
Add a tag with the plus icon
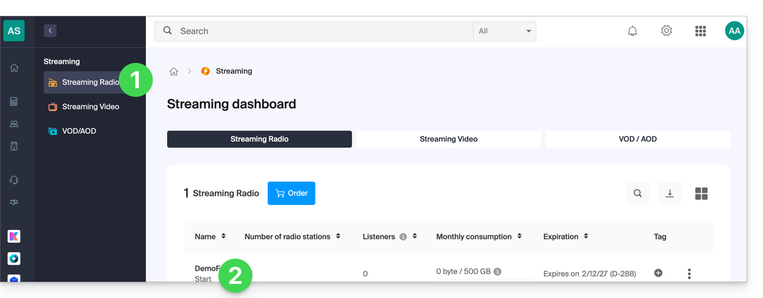point(658,273)
